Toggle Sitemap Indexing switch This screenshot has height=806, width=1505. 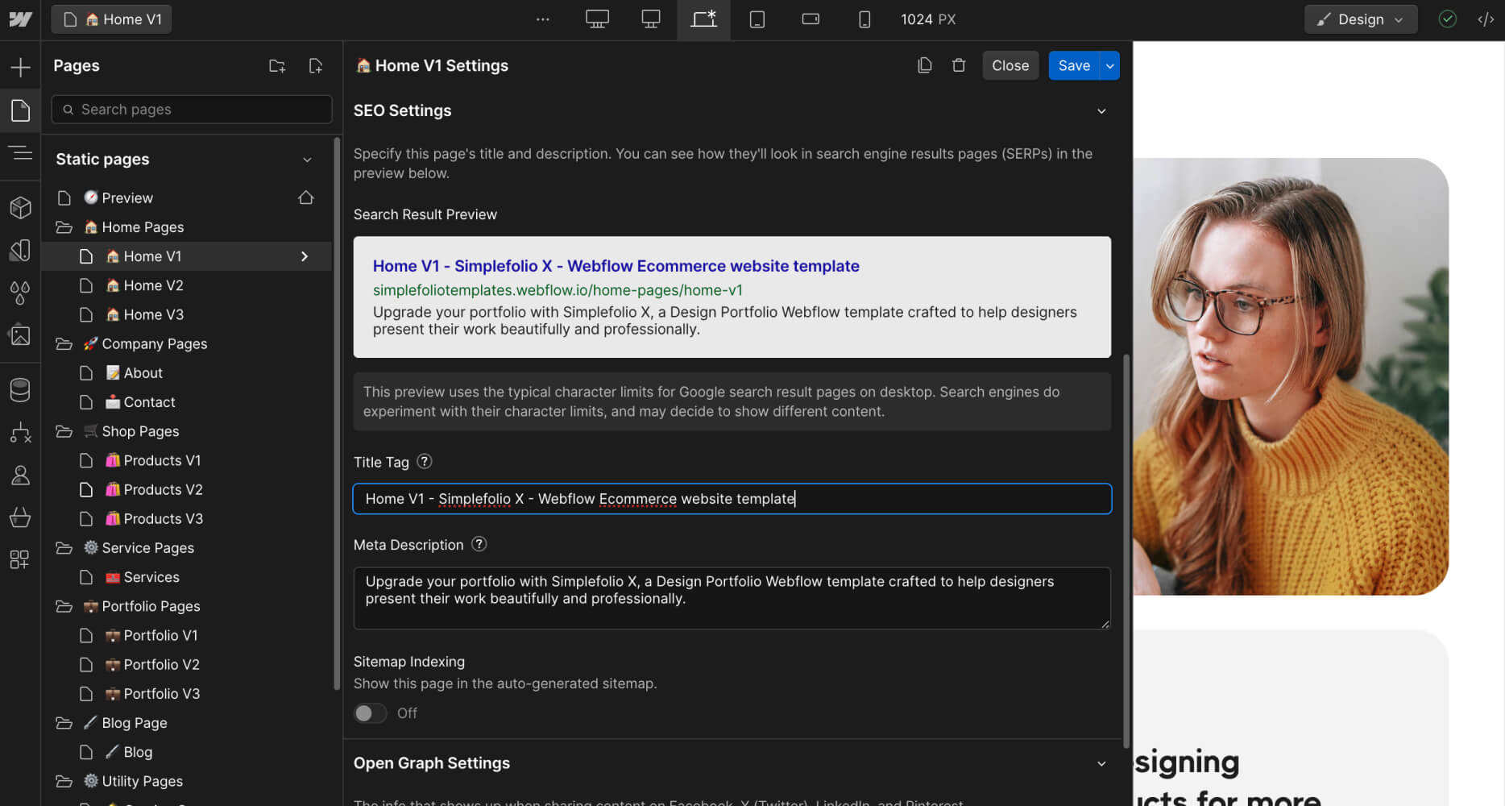point(371,713)
